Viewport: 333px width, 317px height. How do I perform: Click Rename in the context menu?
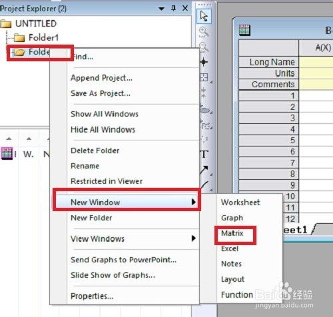[x=85, y=166]
